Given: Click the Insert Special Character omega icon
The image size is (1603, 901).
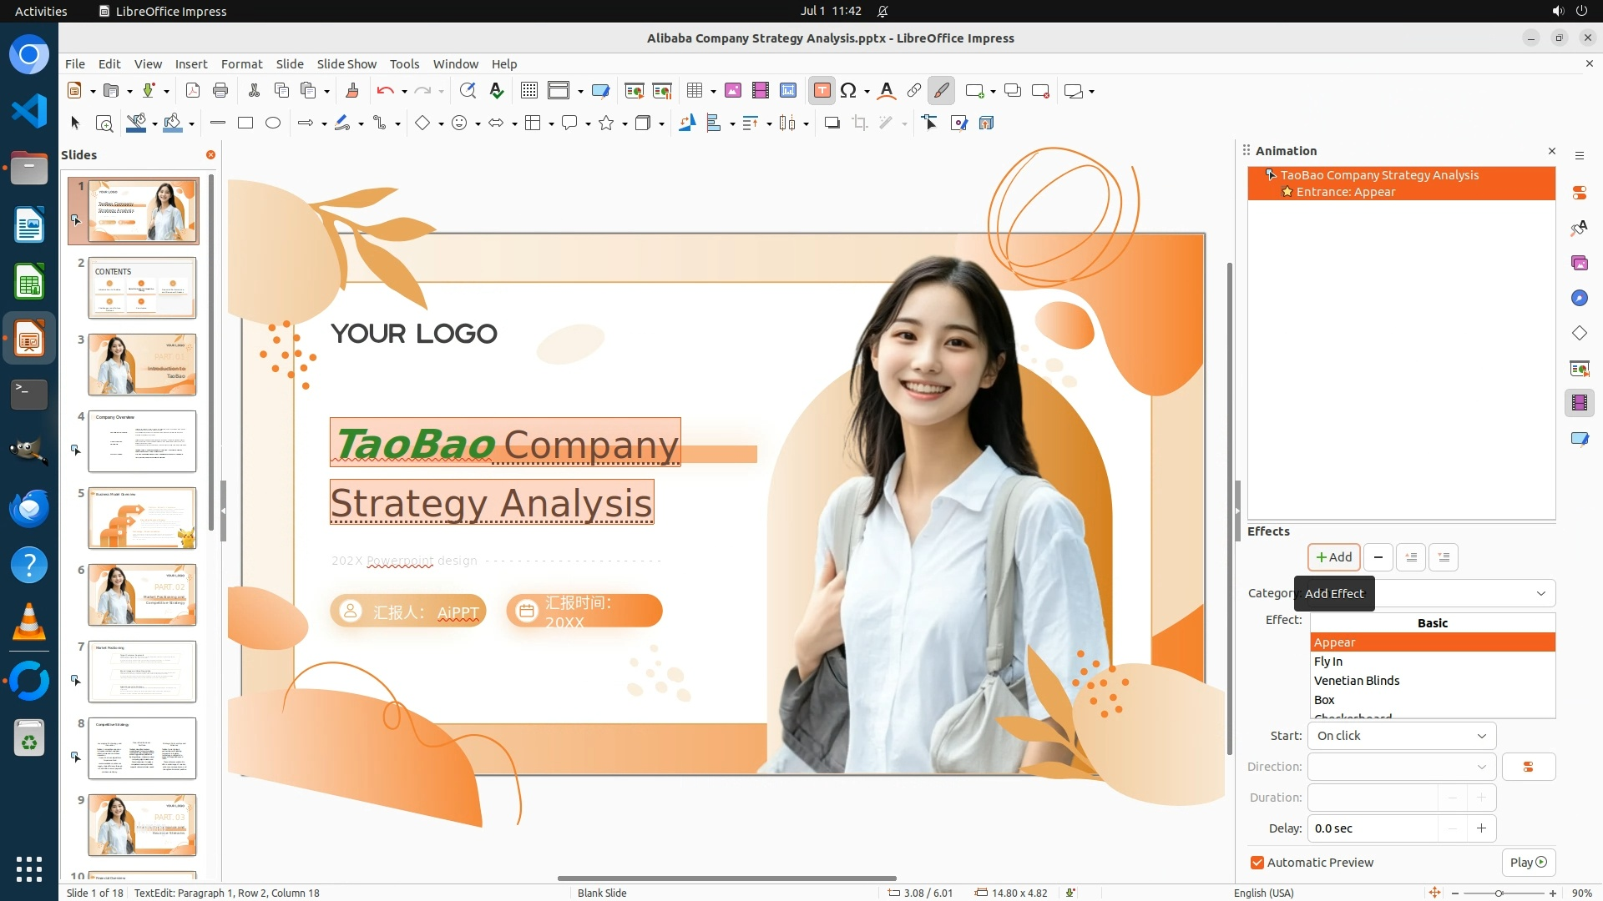Looking at the screenshot, I should 848,91.
